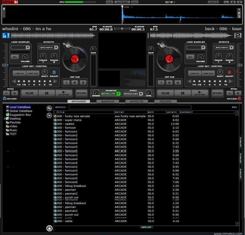Click the deck 2 CUE button

click(165, 93)
